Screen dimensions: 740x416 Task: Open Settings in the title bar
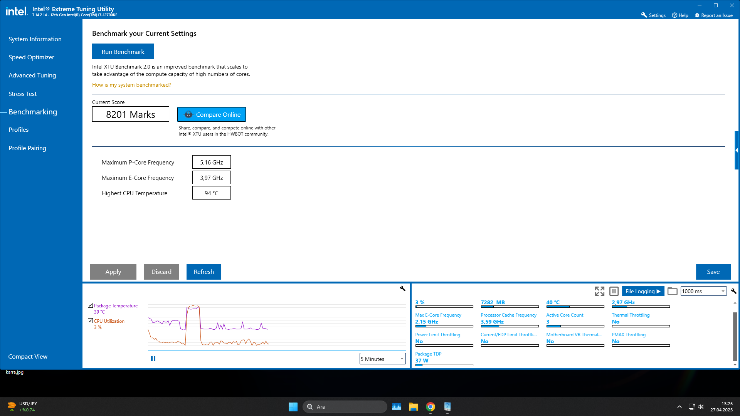[653, 15]
